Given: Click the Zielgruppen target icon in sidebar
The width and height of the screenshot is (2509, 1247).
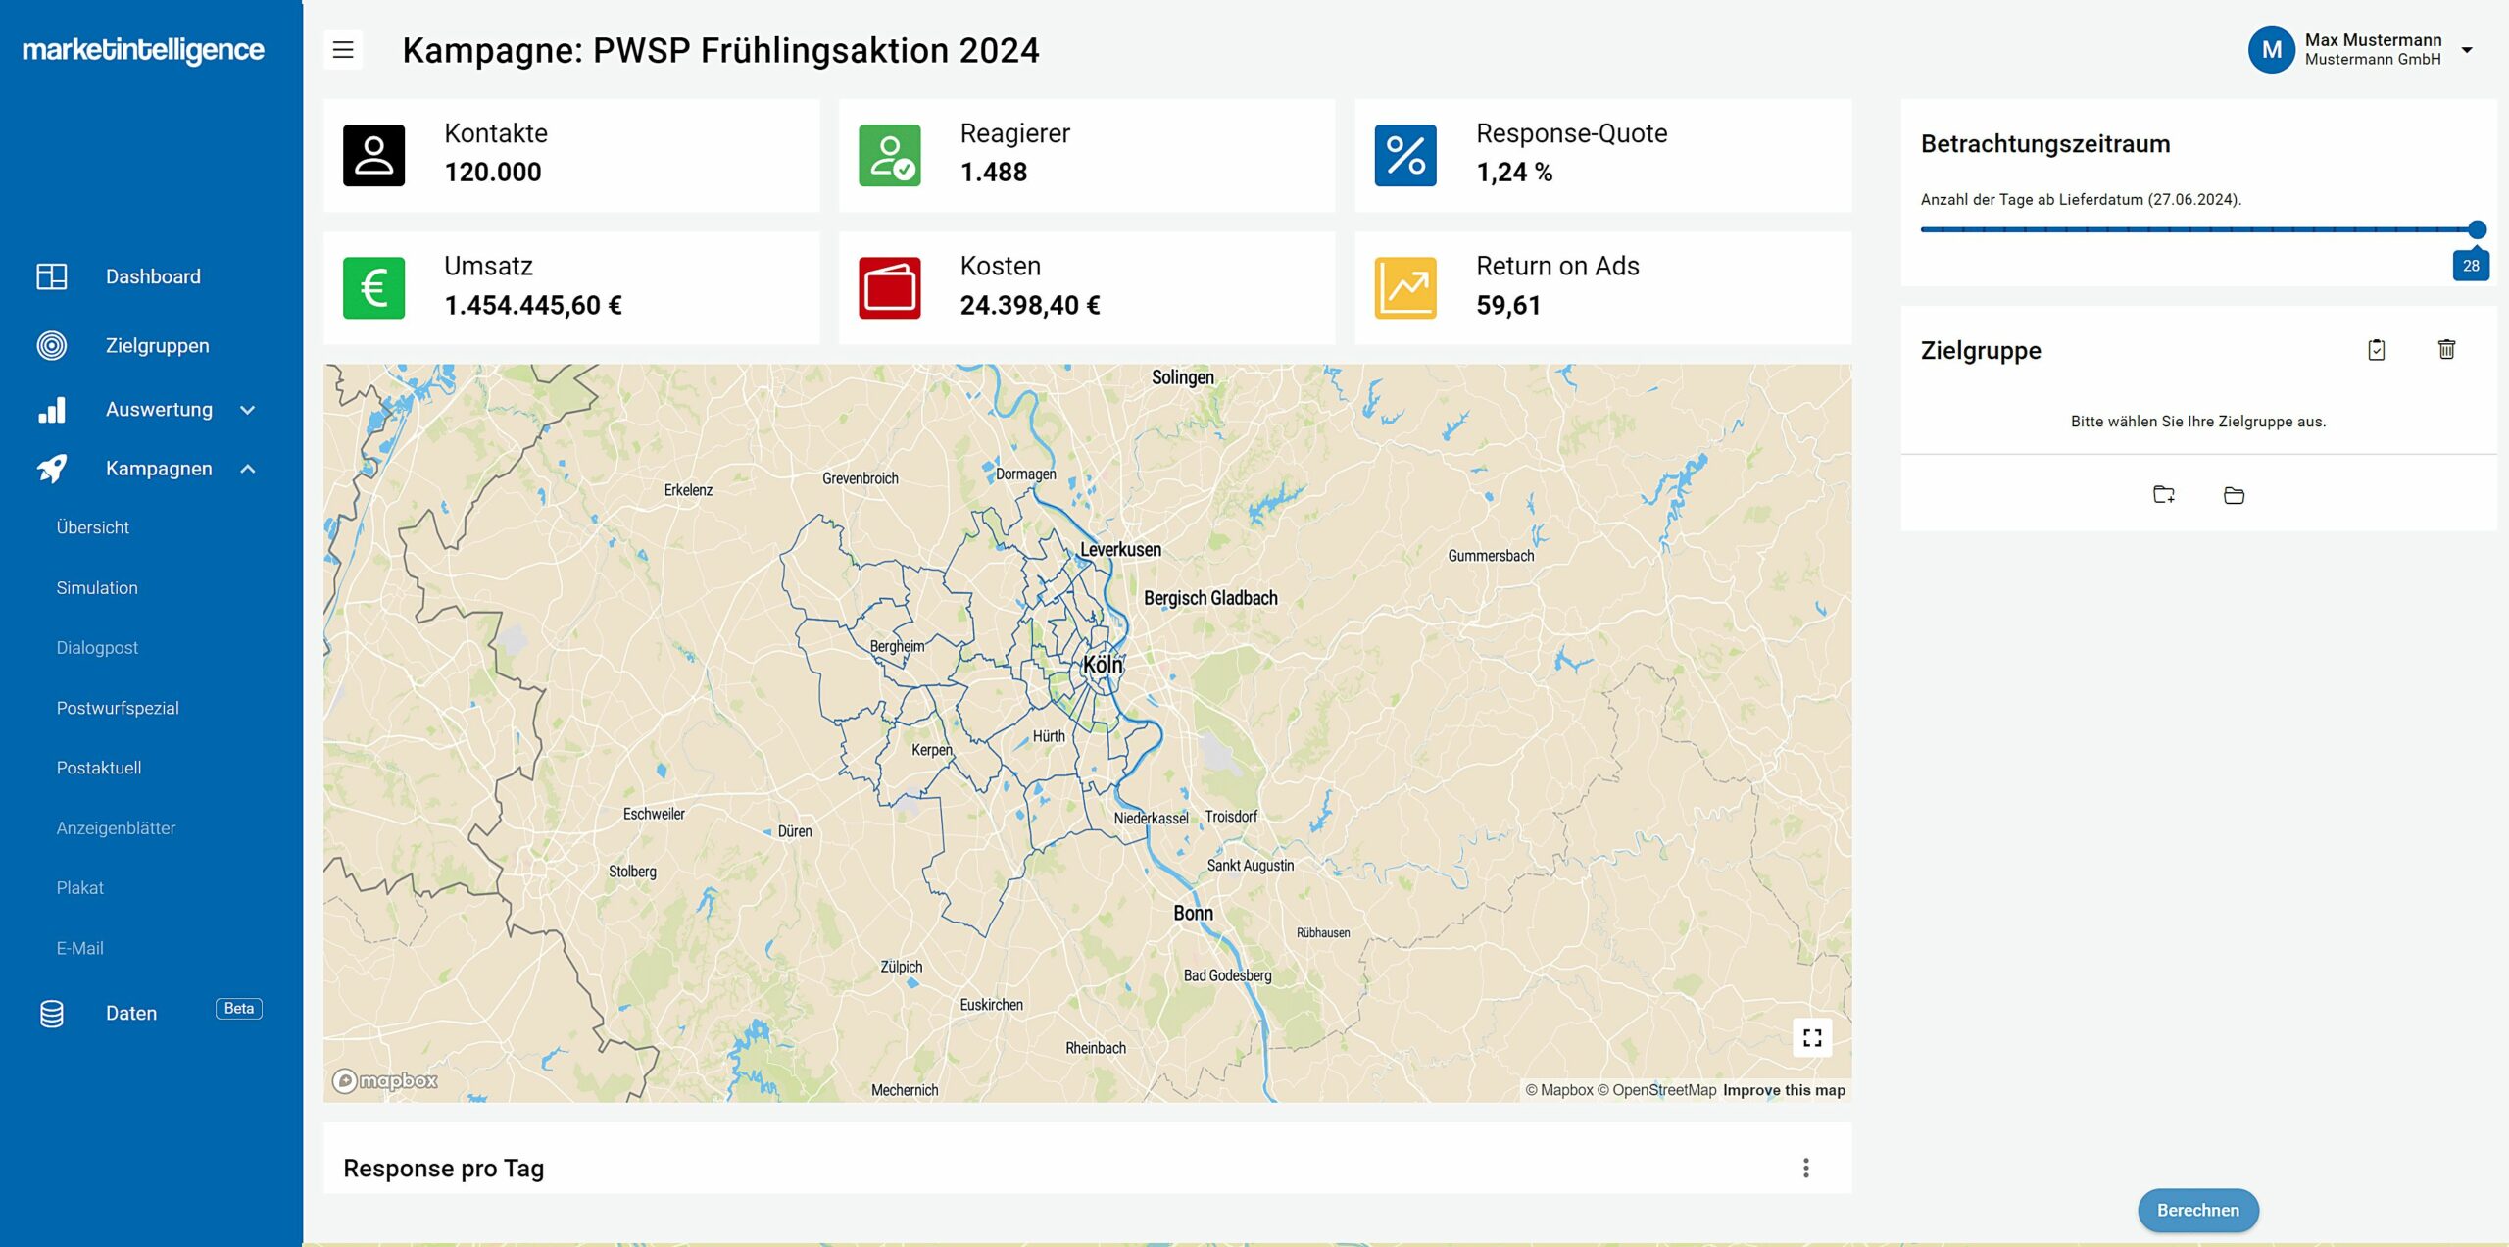Looking at the screenshot, I should pyautogui.click(x=51, y=346).
